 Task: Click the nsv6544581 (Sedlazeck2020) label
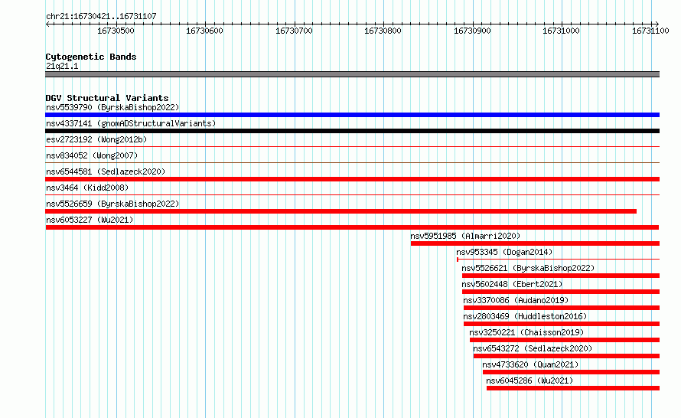point(106,171)
